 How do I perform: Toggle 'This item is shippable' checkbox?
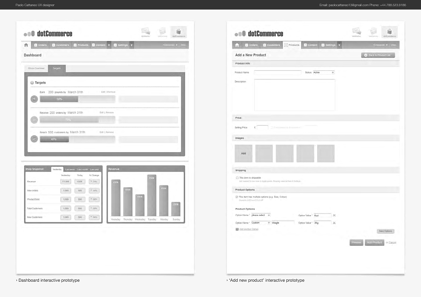[237, 178]
